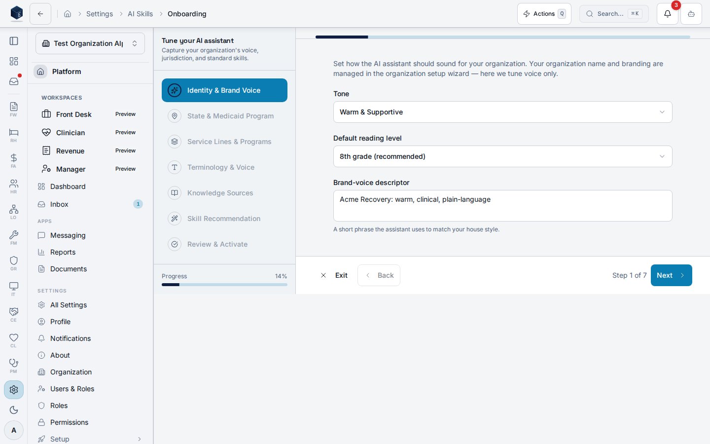This screenshot has width=710, height=444.
Task: Click the Brand-voice descriptor text field
Action: pos(502,206)
